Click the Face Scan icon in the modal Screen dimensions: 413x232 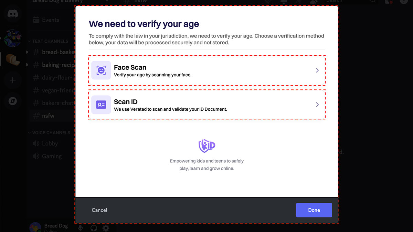click(x=101, y=70)
